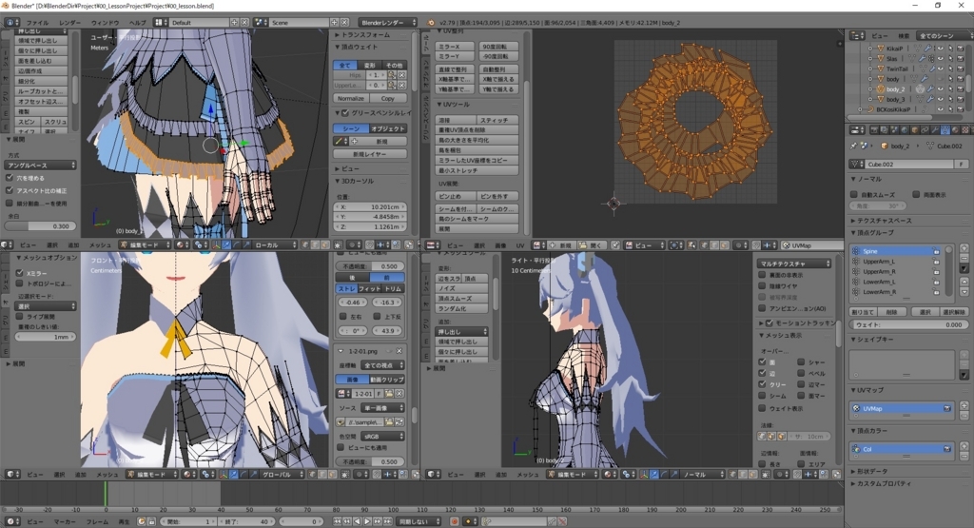Add vertex group with plus button beside Spine
Image resolution: width=974 pixels, height=528 pixels.
[964, 248]
